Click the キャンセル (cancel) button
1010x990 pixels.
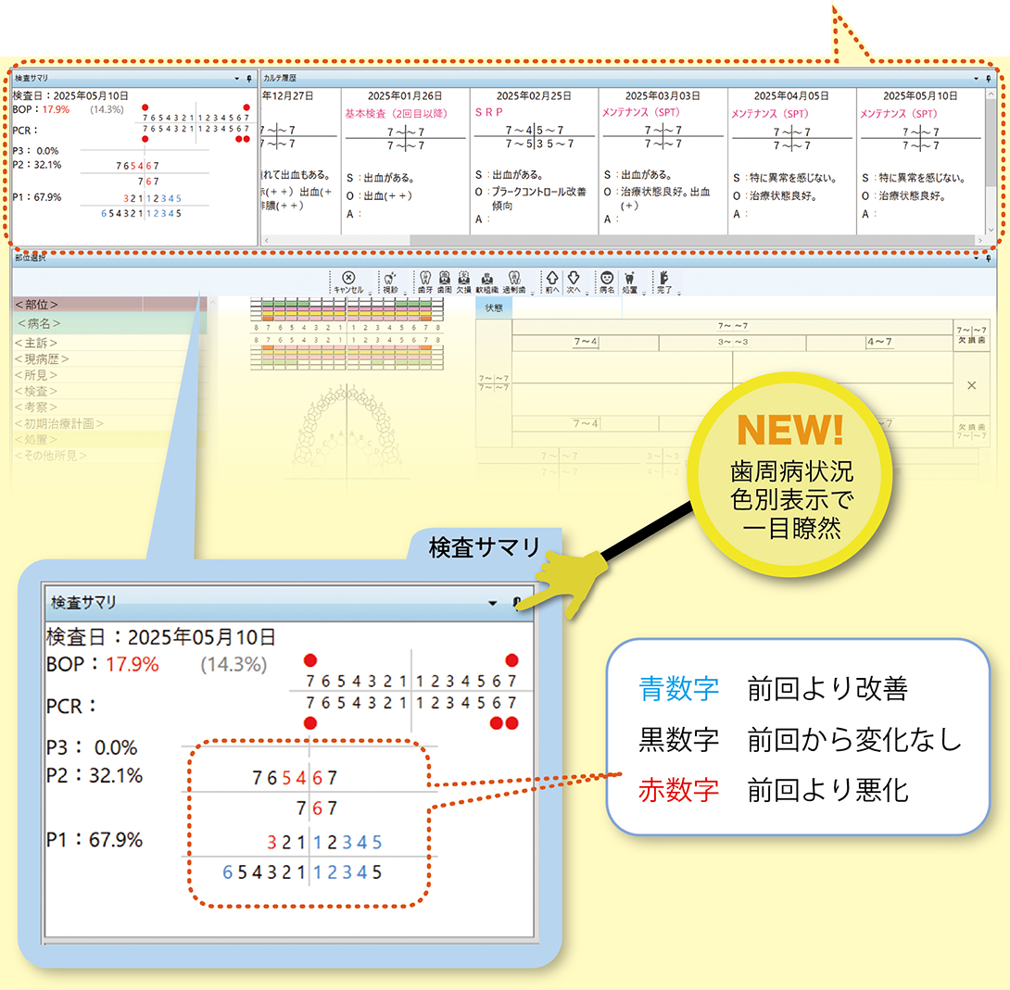tap(347, 278)
